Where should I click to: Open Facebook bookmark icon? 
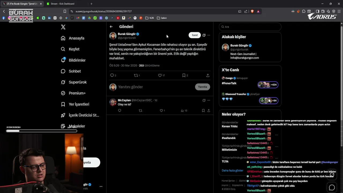pos(3,18)
